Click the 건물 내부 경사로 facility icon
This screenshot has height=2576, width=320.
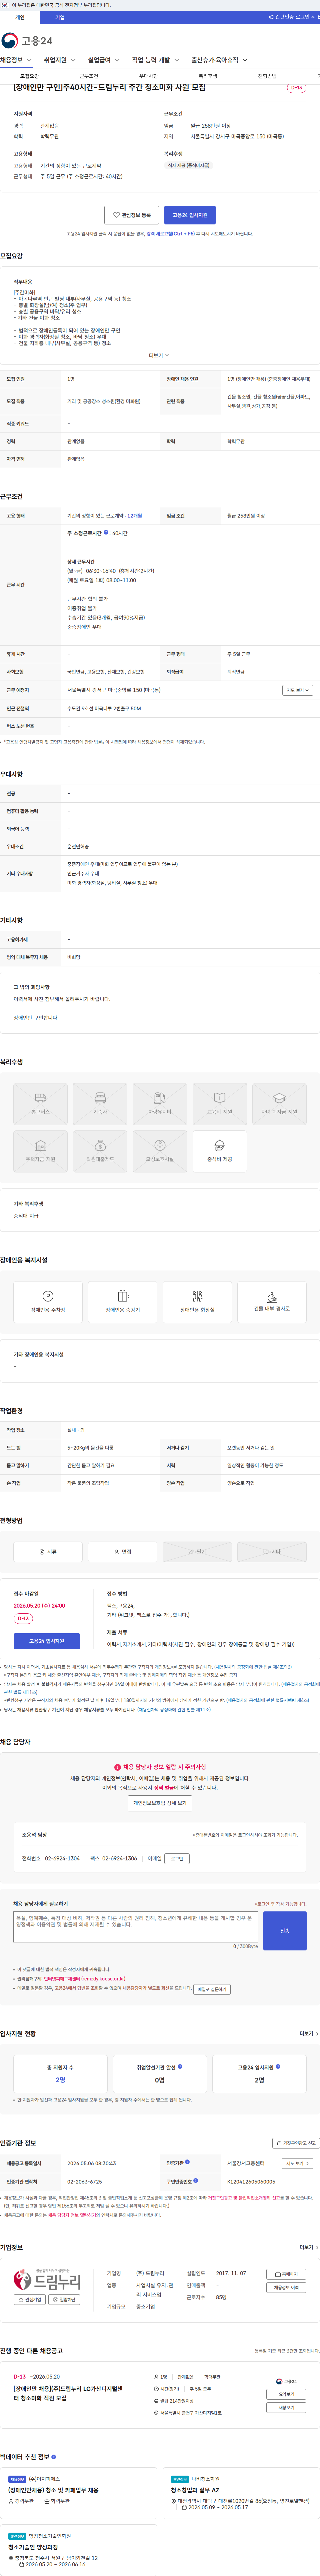coord(272,1302)
